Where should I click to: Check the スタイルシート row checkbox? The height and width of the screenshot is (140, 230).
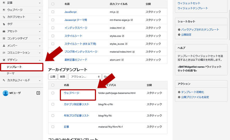pyautogui.click(x=53, y=36)
